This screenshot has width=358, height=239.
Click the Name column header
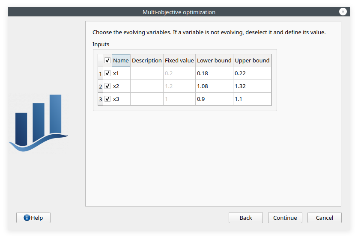tap(121, 61)
